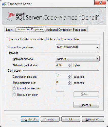Viewport: 108px width, 127px height.
Task: Click the Connection time-out value field
Action: pyautogui.click(x=62, y=76)
